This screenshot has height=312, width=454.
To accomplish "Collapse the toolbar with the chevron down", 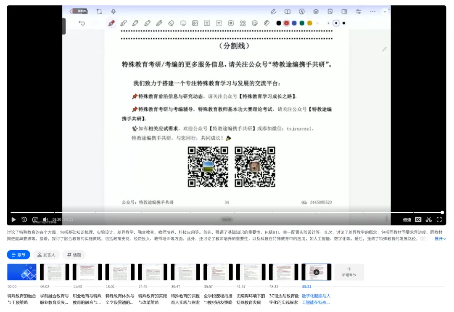I will click(x=385, y=12).
